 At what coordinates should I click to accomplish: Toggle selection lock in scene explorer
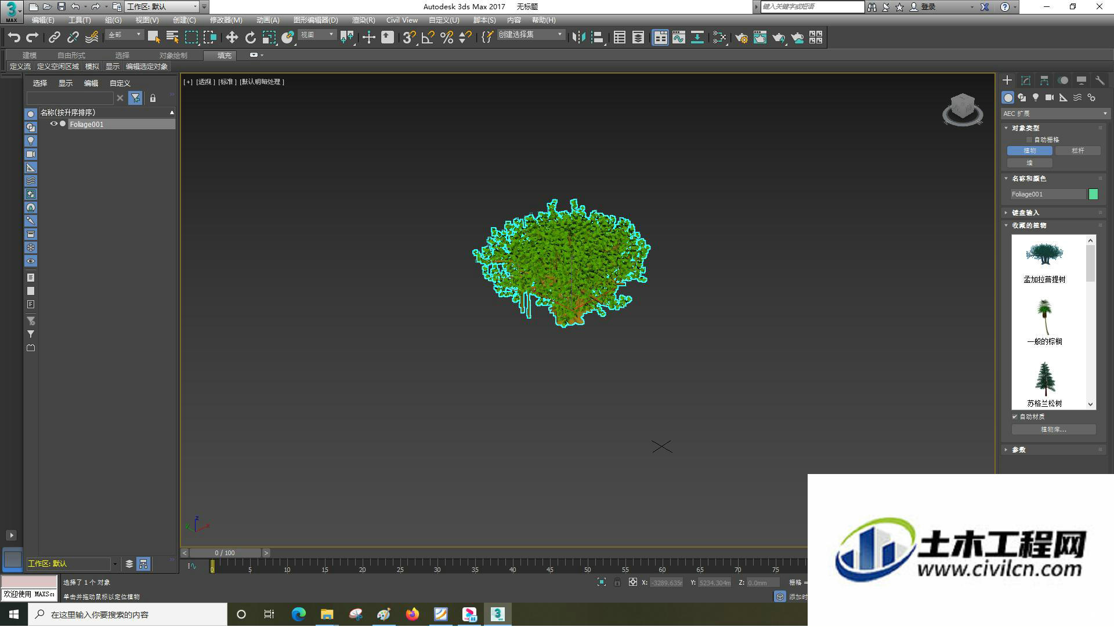(x=153, y=99)
